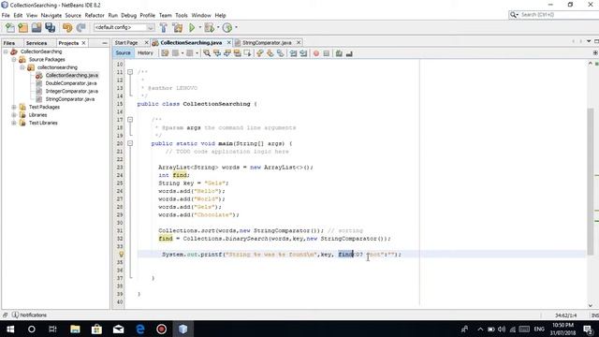Open the default config dropdown
This screenshot has height=337, width=599.
[124, 27]
